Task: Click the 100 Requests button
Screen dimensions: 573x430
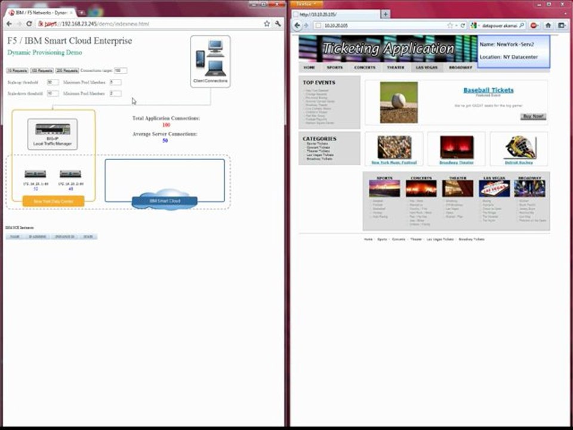Action: tap(42, 70)
